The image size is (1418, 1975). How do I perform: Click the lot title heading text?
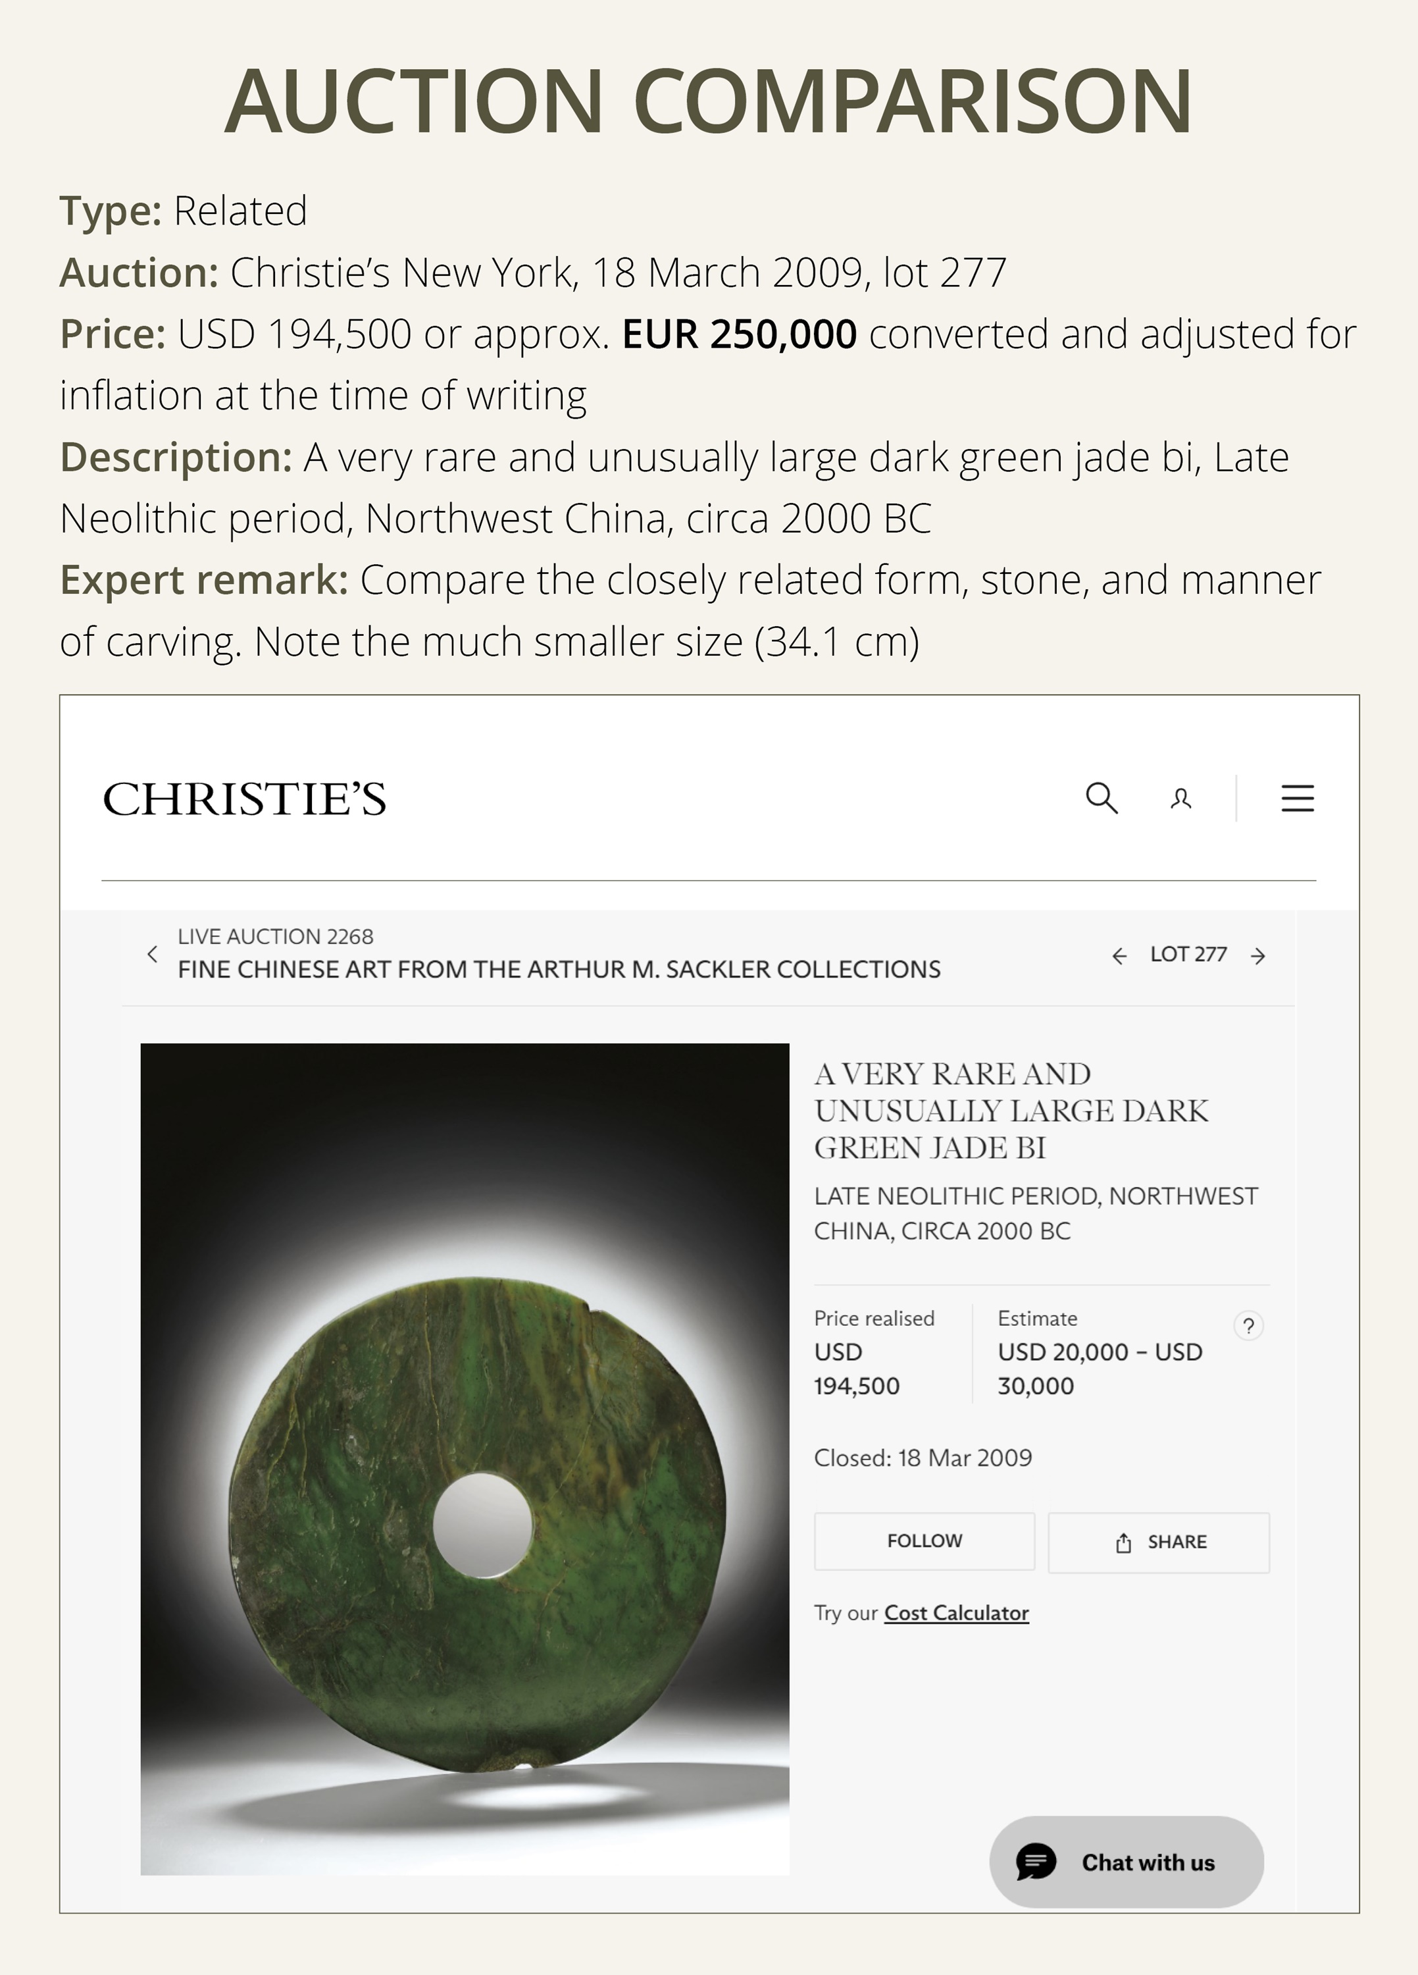pos(1011,1111)
